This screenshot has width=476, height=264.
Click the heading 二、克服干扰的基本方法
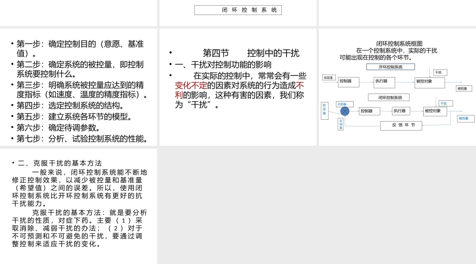(x=60, y=163)
